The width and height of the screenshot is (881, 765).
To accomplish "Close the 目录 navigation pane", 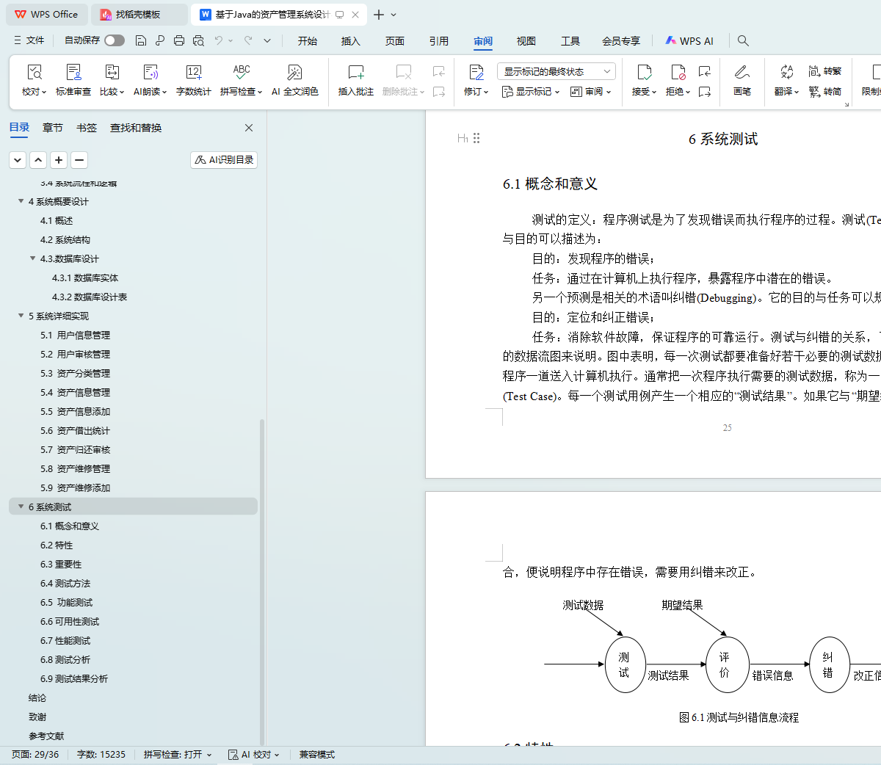I will 249,128.
